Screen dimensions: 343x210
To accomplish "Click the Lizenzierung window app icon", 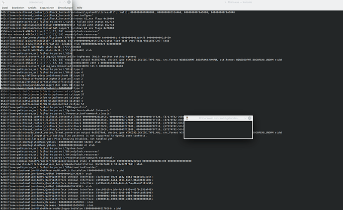I will (x=3, y=2).
